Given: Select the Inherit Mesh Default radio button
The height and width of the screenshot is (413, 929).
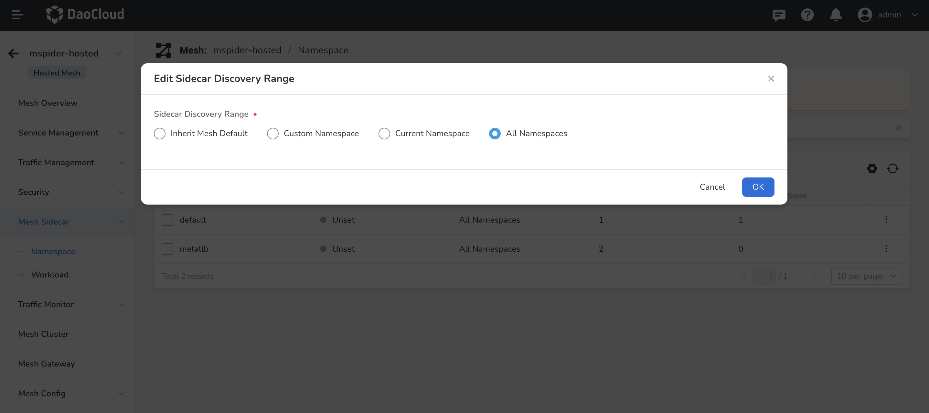Looking at the screenshot, I should pos(159,133).
